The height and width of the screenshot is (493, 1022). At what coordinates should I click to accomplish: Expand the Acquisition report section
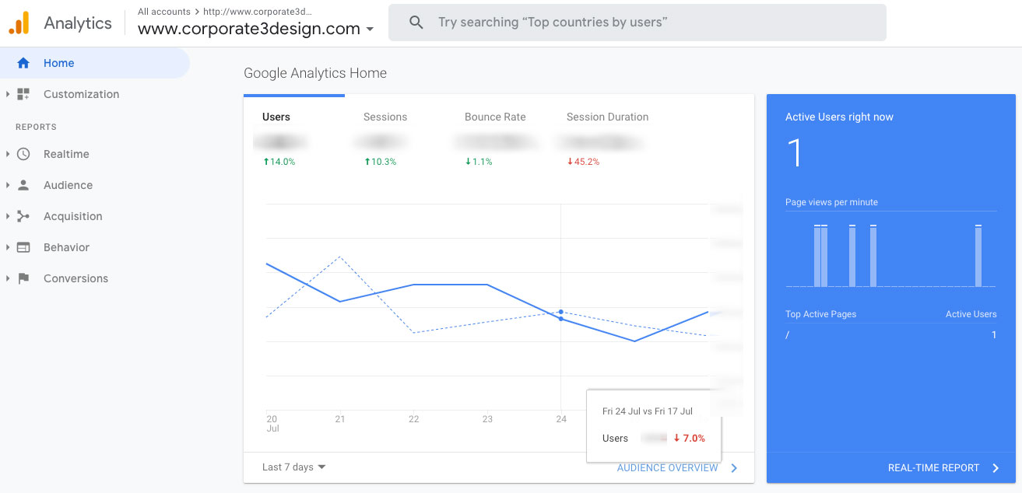click(x=8, y=216)
